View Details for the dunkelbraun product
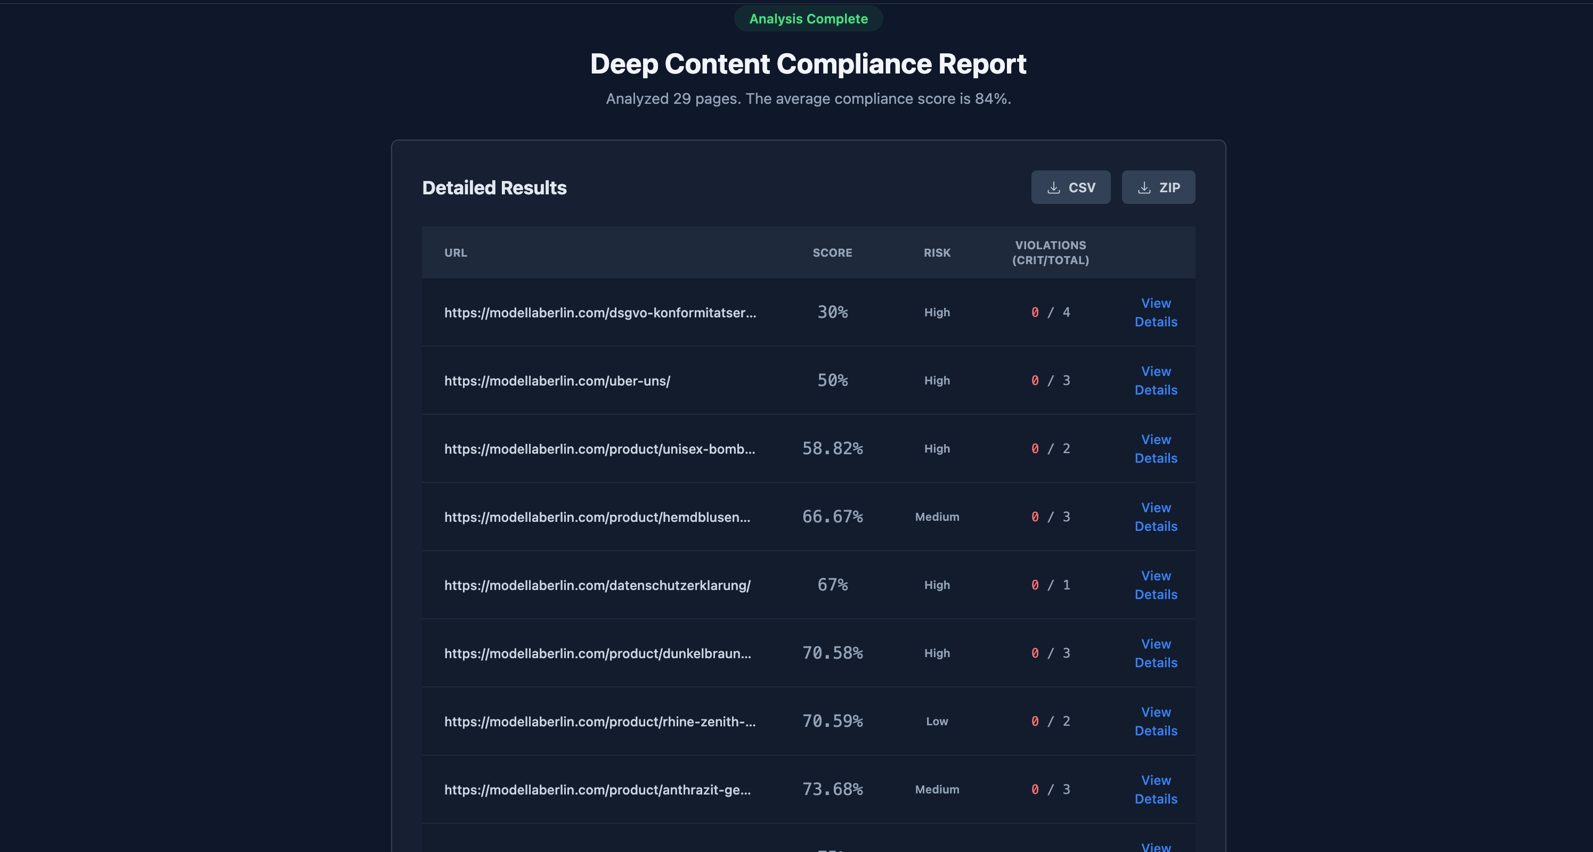 point(1155,653)
